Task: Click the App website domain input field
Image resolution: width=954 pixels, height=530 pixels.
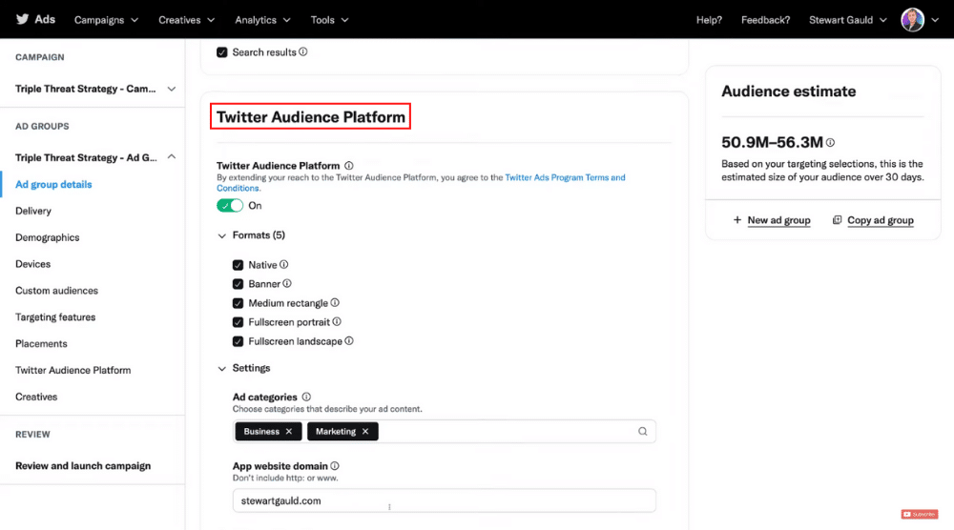Action: tap(445, 500)
